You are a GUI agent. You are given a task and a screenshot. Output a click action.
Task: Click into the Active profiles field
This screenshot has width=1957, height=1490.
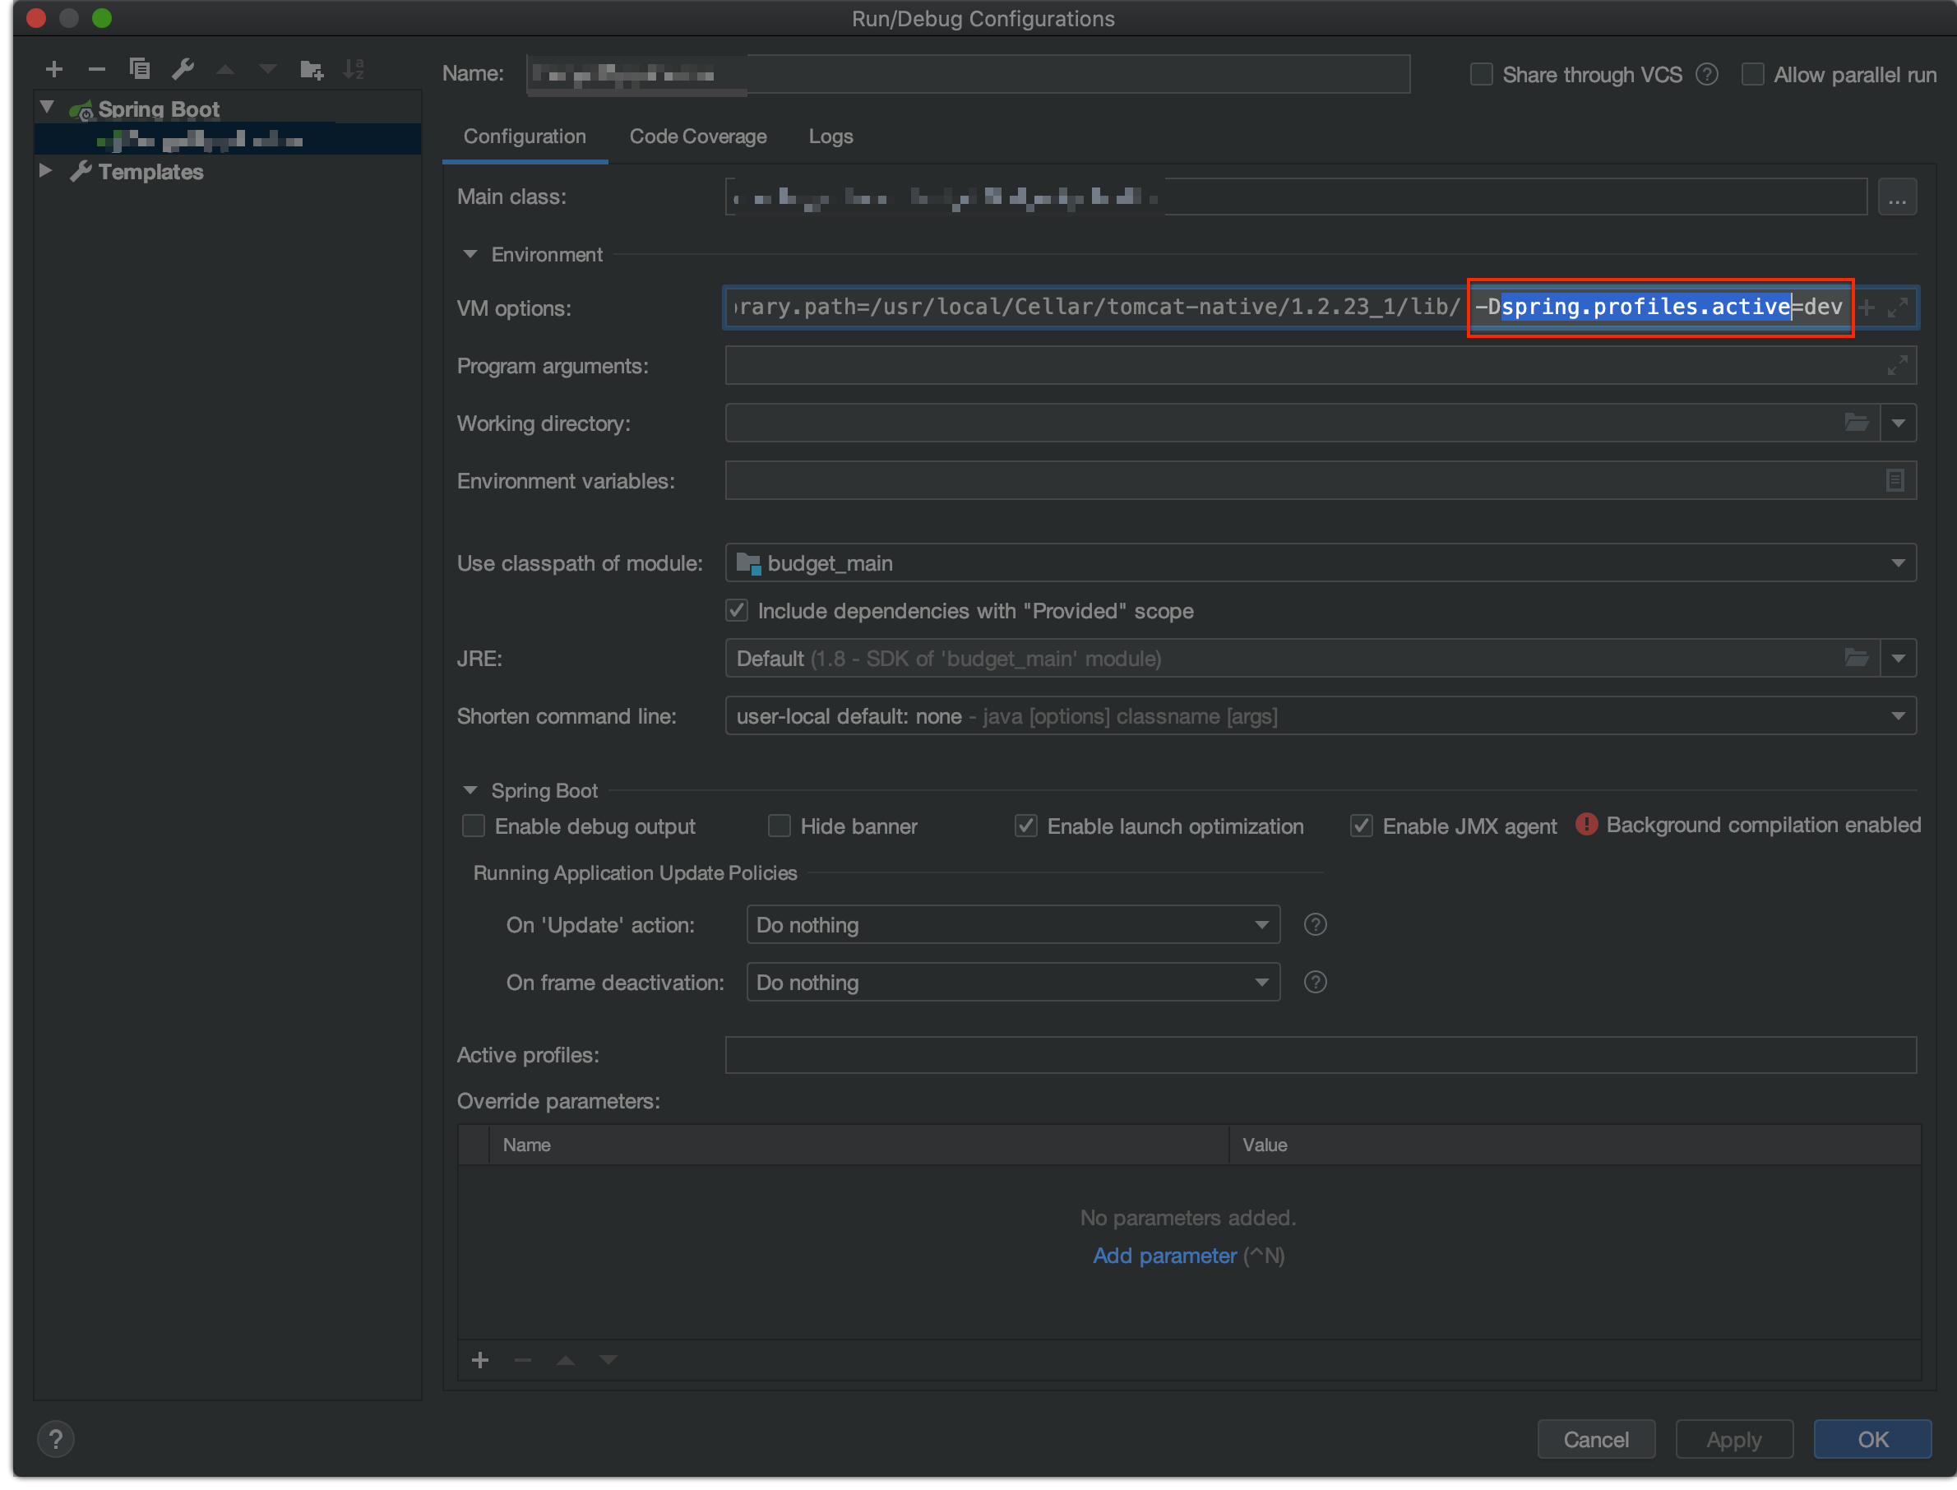pyautogui.click(x=1320, y=1056)
